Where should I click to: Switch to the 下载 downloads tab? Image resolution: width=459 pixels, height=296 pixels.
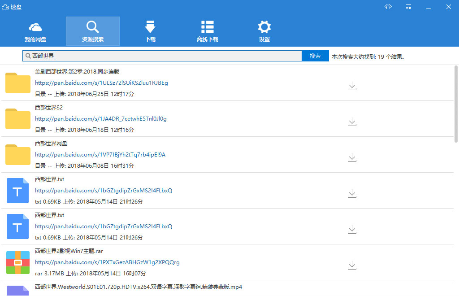tap(150, 31)
